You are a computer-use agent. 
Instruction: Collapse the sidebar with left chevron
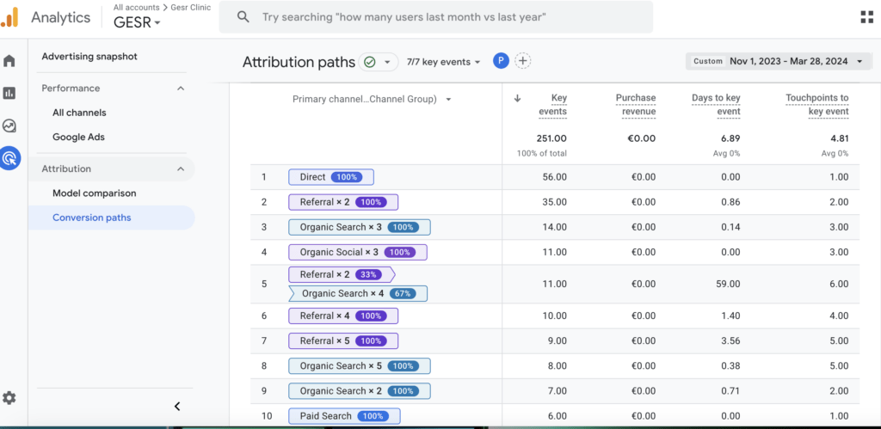point(177,406)
